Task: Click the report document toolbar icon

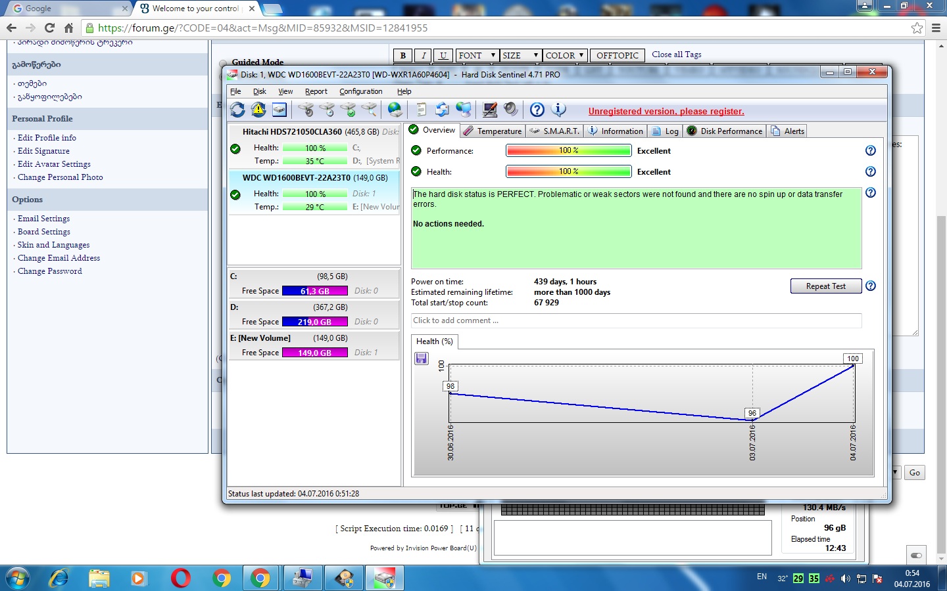Action: [x=422, y=110]
